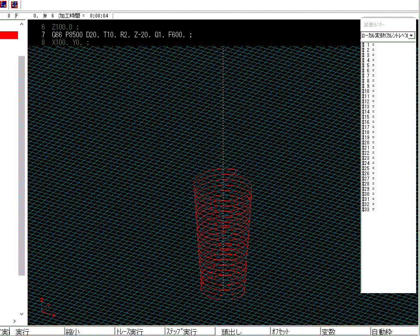
Task: Select variable row '#15 ='
Action: pyautogui.click(x=368, y=117)
